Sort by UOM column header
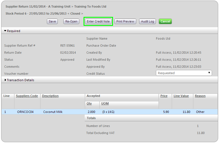219x143 pixels. (105, 103)
